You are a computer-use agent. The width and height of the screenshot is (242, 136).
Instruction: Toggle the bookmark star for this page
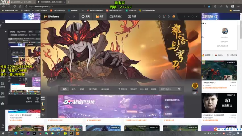coord(209,6)
